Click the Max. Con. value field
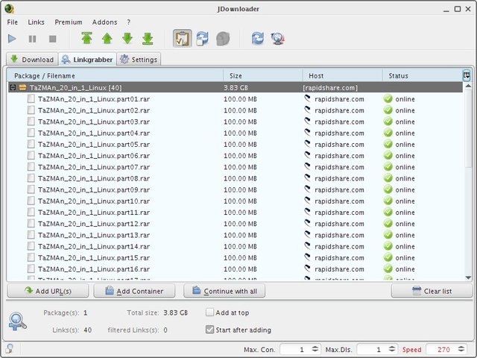477x358 pixels. tap(295, 349)
